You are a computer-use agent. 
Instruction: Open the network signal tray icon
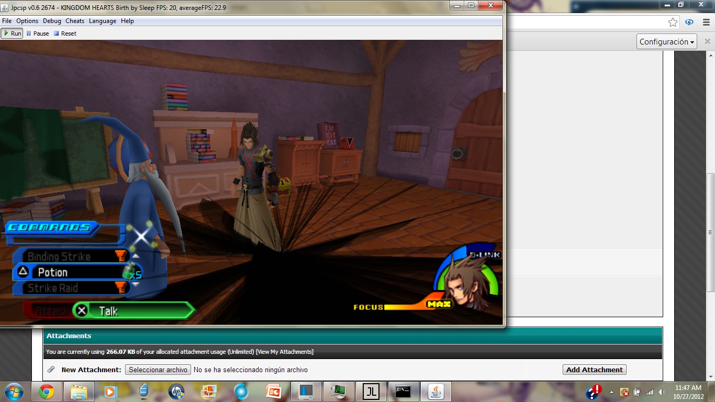click(650, 392)
